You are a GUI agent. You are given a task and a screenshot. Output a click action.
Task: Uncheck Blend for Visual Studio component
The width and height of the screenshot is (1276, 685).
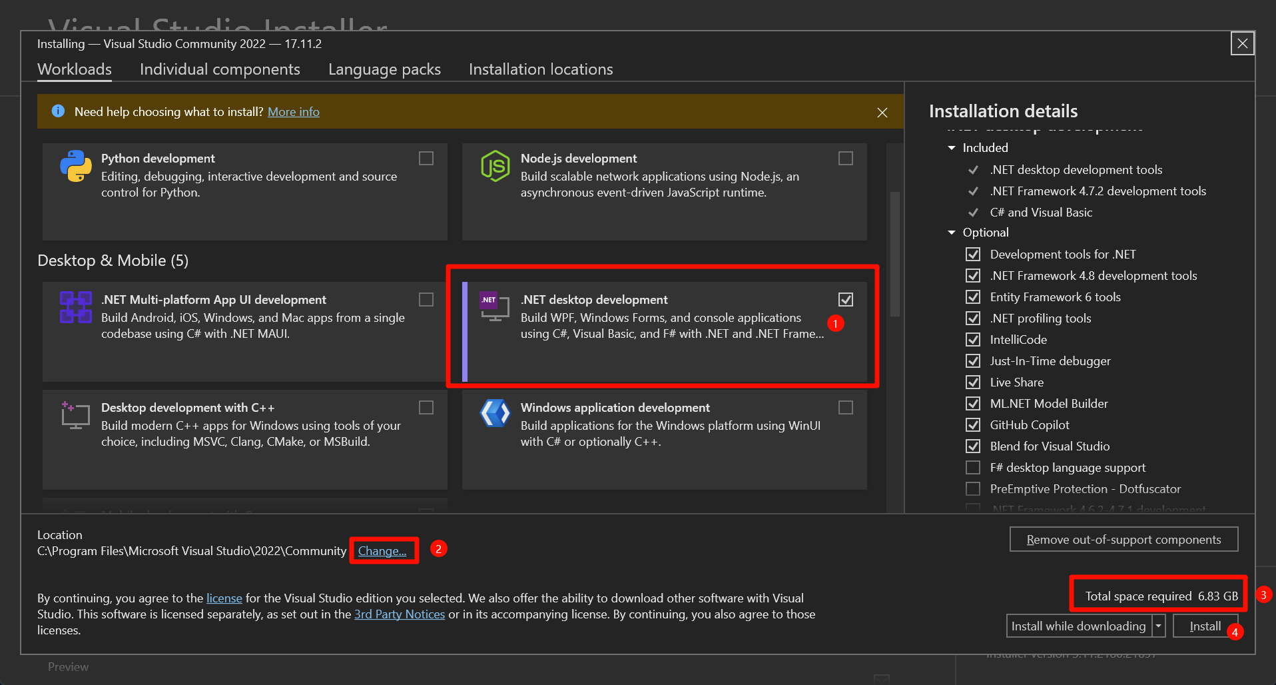(x=973, y=446)
